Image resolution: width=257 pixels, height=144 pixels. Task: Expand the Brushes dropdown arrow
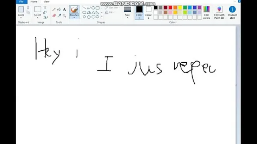[x=74, y=18]
